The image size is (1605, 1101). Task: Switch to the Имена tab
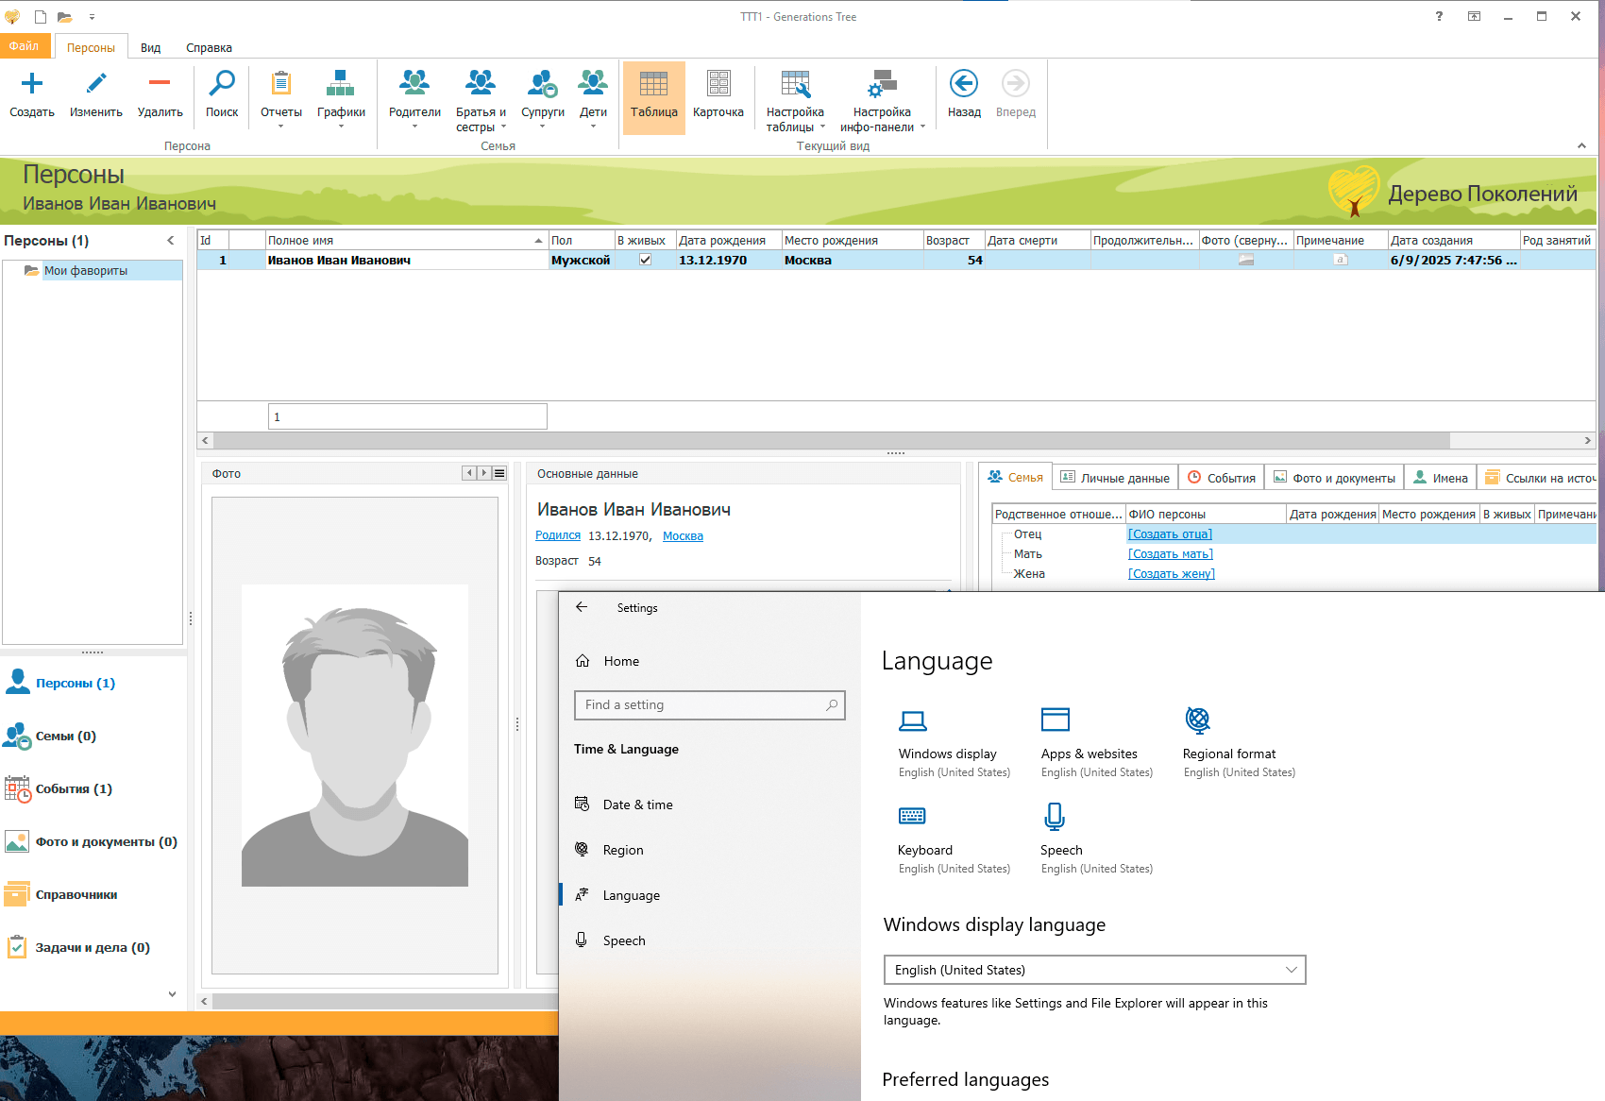[x=1441, y=478]
